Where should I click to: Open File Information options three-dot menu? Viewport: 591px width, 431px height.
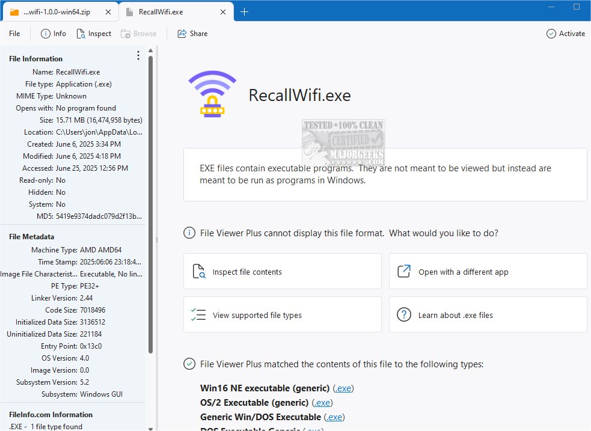[138, 56]
